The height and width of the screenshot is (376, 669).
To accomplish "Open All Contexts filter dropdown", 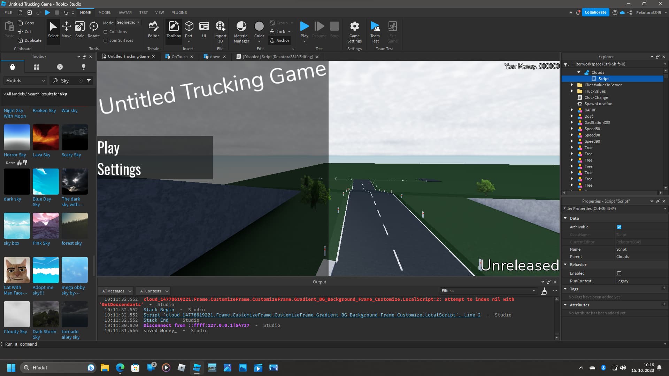I will pos(154,291).
